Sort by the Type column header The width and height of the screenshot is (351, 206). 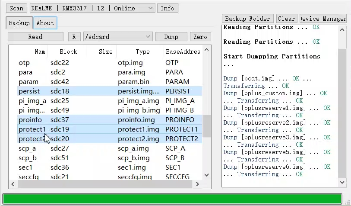tap(142, 51)
